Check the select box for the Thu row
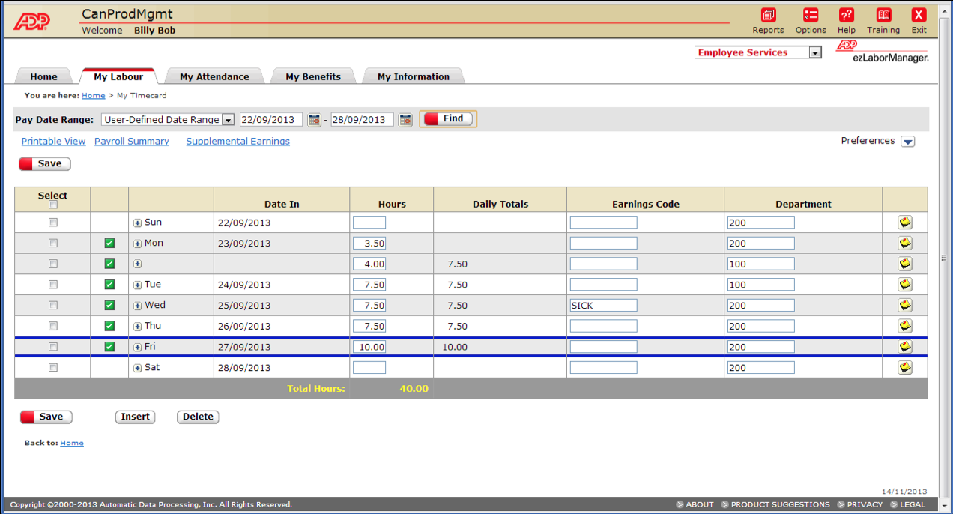Viewport: 953px width, 514px height. pos(52,326)
